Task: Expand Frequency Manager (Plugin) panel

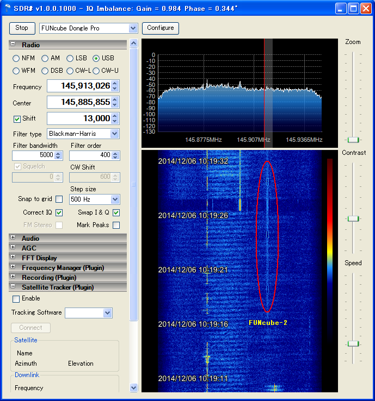Action: [13, 267]
